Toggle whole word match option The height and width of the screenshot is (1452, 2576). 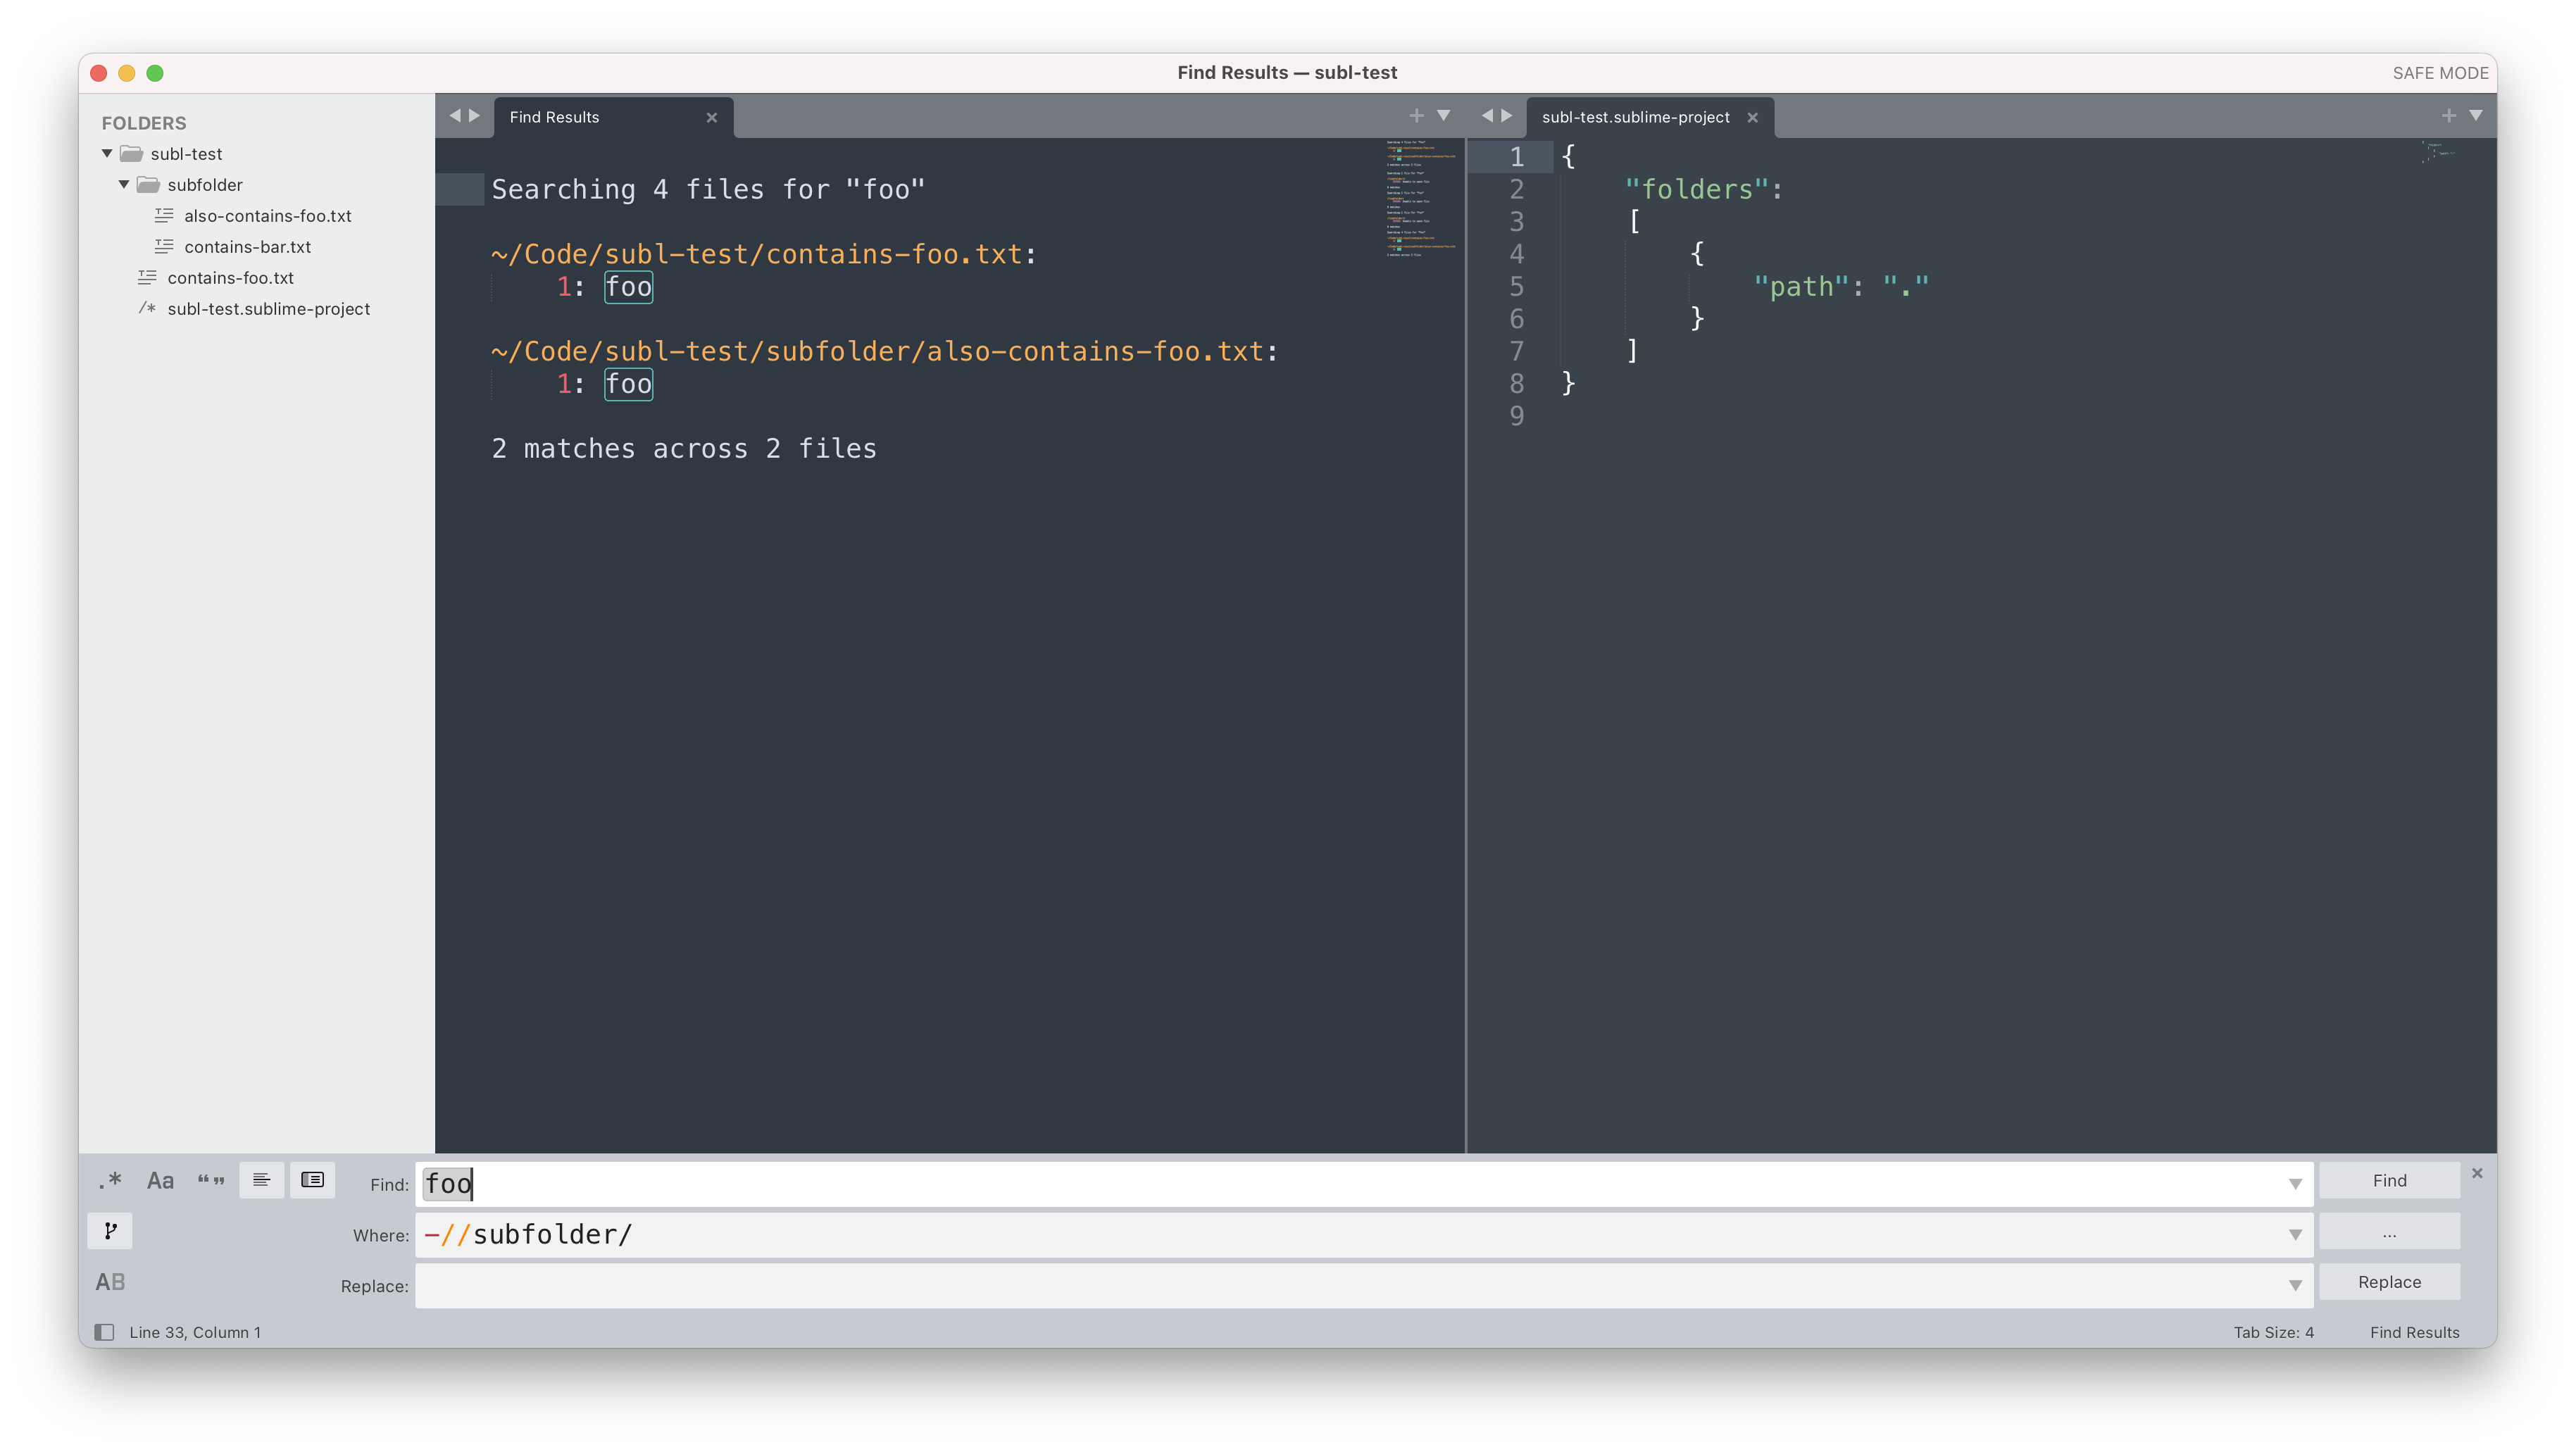[210, 1180]
